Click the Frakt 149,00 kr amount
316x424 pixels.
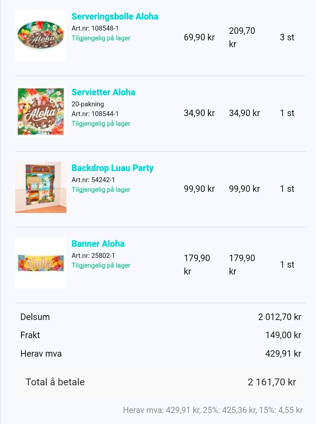click(x=283, y=335)
